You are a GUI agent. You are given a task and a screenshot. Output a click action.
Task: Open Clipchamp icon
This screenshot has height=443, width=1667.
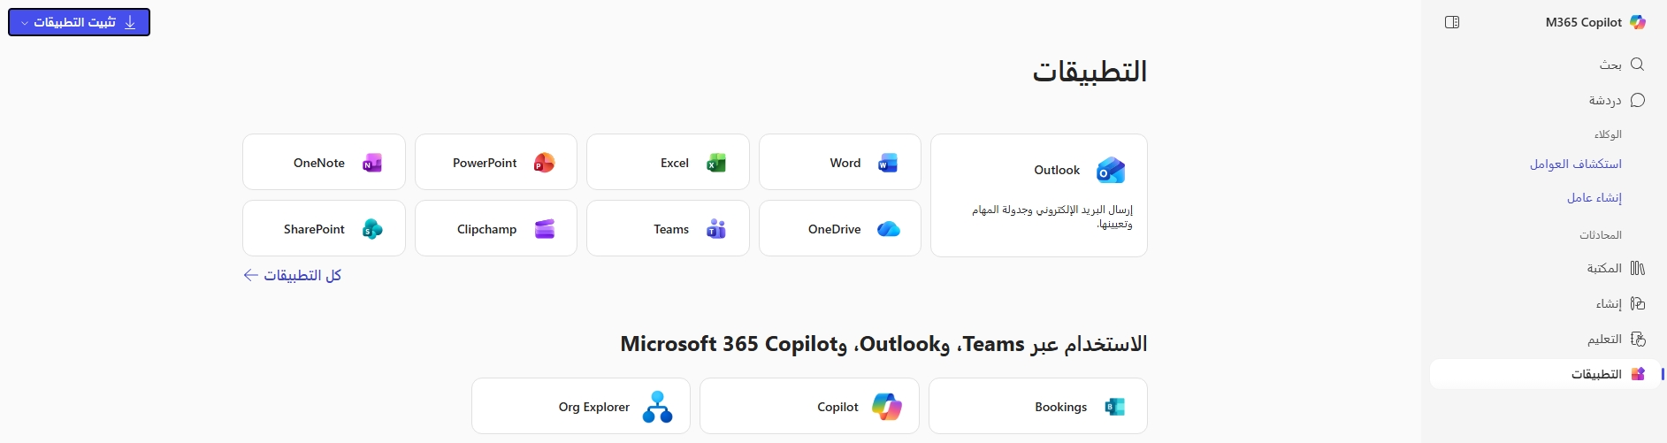544,229
